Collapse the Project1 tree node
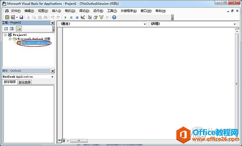 tap(5, 35)
